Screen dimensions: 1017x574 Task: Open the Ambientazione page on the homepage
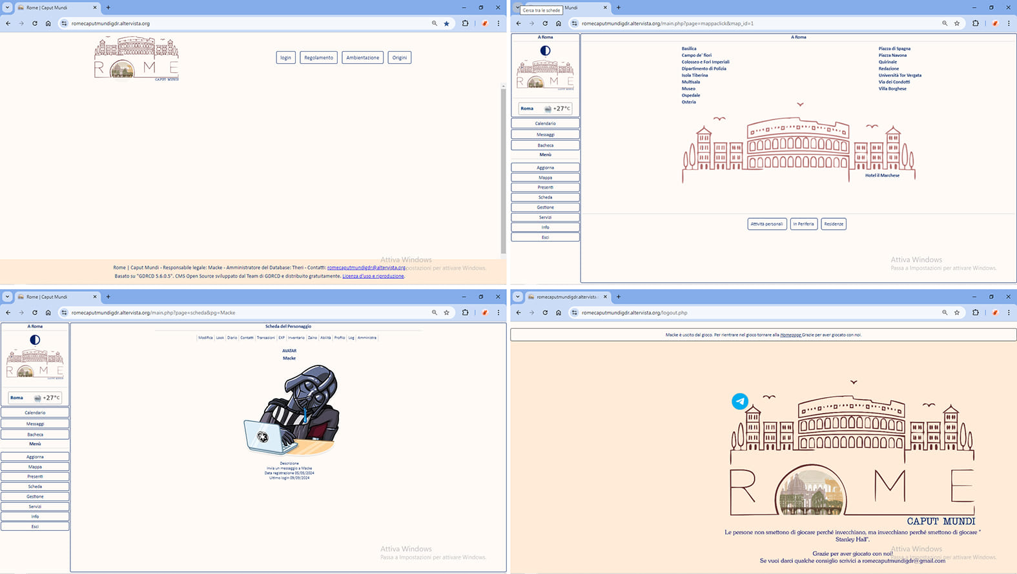point(363,57)
